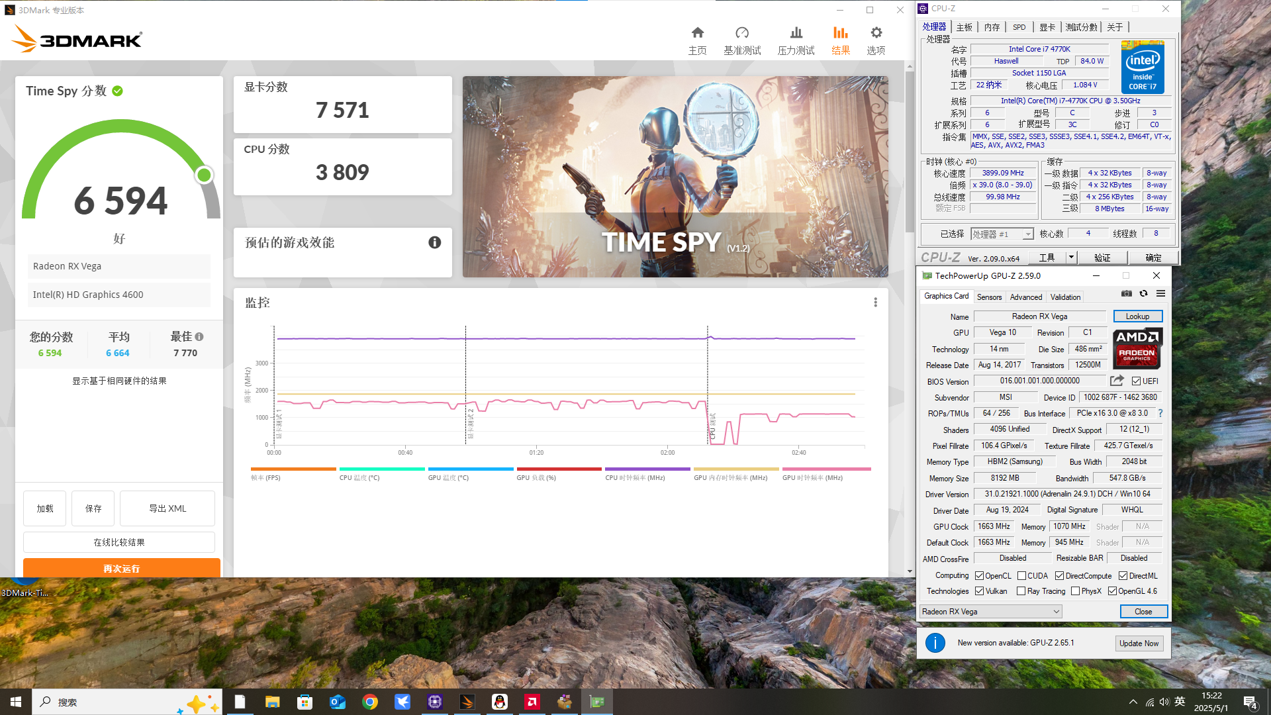Open Microsoft Store taskbar icon
The height and width of the screenshot is (715, 1271).
(305, 702)
